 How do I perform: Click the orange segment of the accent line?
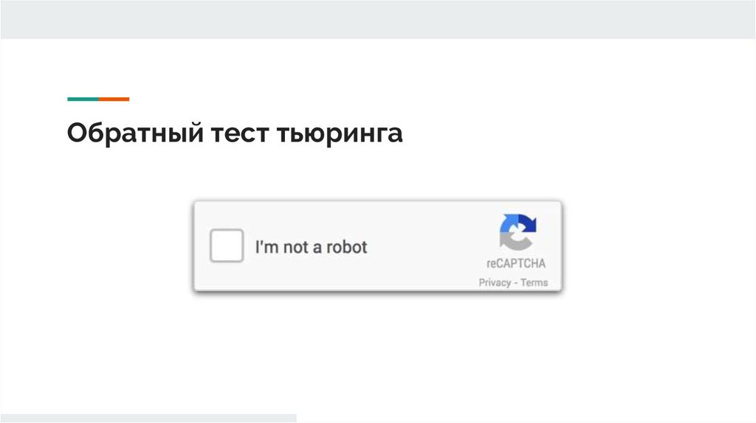coord(114,99)
